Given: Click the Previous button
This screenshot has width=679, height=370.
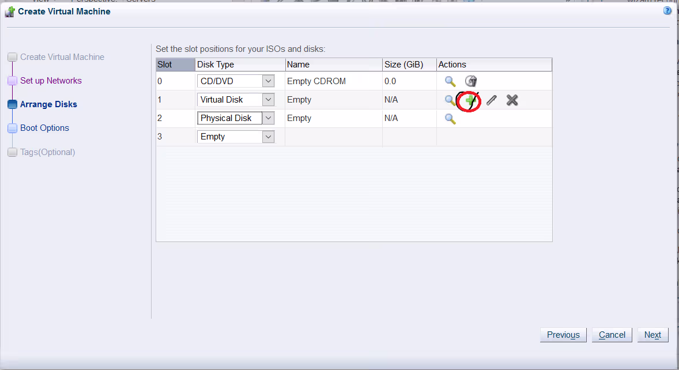Looking at the screenshot, I should [563, 335].
